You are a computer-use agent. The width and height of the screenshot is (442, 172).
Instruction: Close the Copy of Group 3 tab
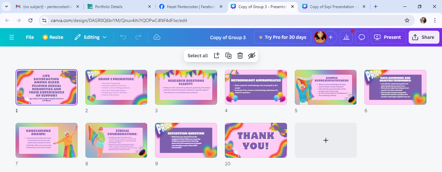coord(292,6)
